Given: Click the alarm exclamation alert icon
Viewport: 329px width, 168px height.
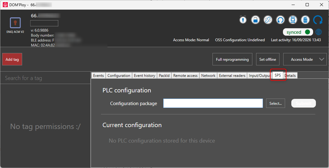Looking at the screenshot, I should pyautogui.click(x=243, y=20).
